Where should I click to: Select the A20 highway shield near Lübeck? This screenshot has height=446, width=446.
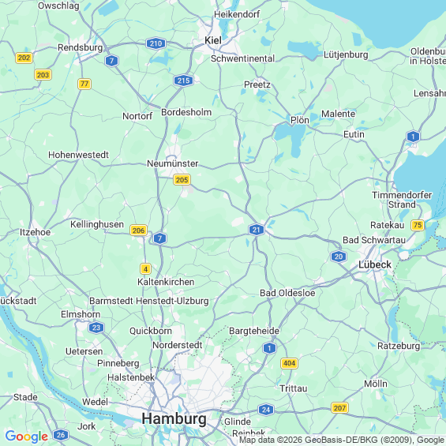point(339,257)
